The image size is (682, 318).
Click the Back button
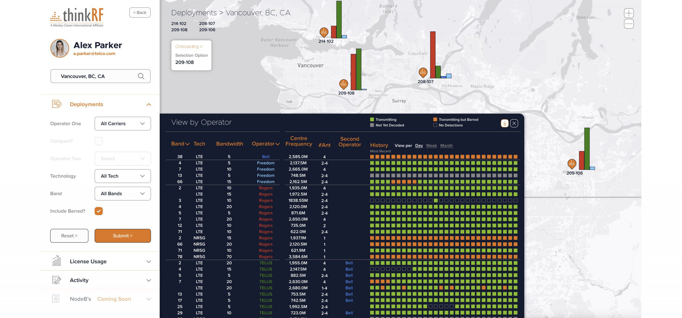click(x=140, y=13)
